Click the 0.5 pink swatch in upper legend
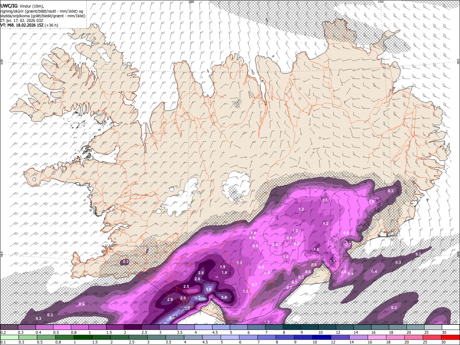Viewport: 460px width, 345px height. click(x=62, y=327)
